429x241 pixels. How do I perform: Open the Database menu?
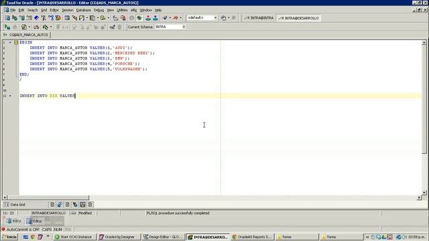click(83, 10)
